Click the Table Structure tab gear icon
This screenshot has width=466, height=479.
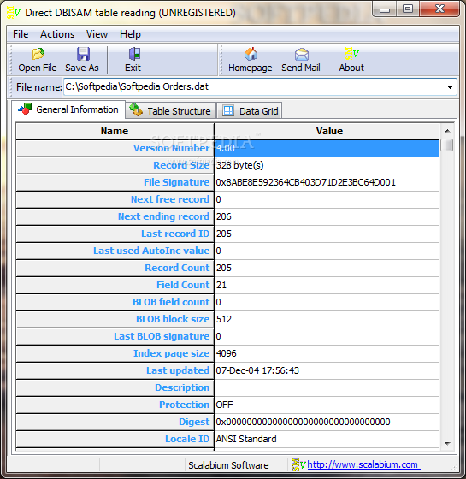[136, 110]
